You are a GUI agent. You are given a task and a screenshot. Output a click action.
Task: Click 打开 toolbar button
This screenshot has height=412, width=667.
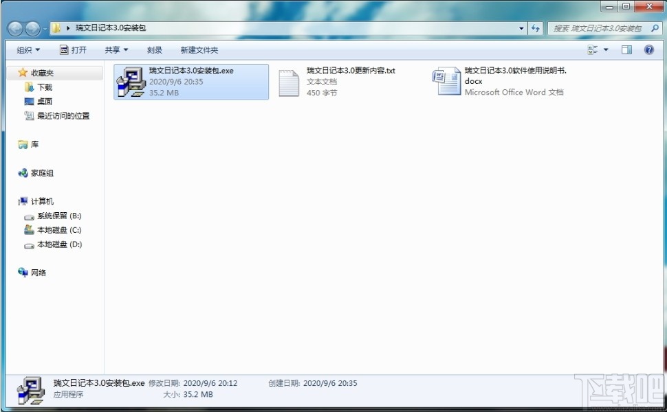coord(73,50)
